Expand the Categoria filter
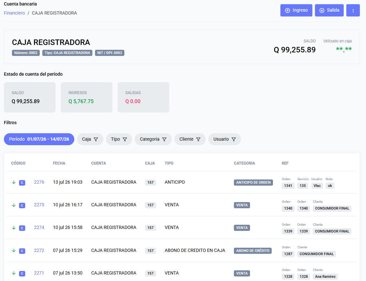 coord(153,139)
